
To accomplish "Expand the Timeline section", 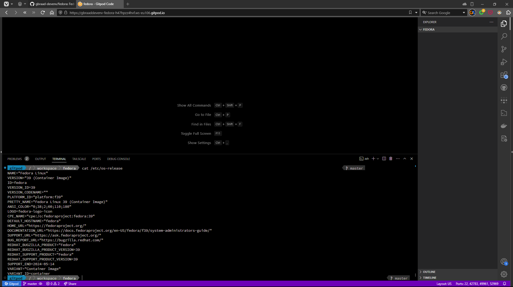I will (458, 278).
